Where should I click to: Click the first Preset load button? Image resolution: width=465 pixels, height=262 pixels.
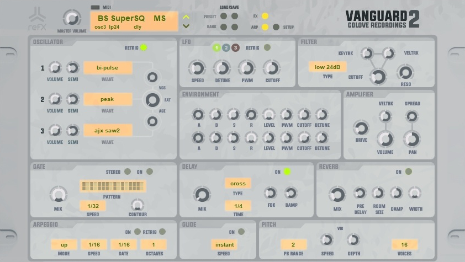click(224, 16)
